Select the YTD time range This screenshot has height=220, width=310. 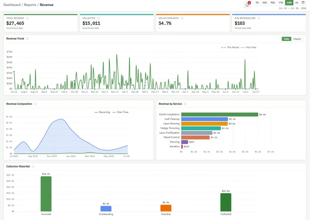[281, 3]
